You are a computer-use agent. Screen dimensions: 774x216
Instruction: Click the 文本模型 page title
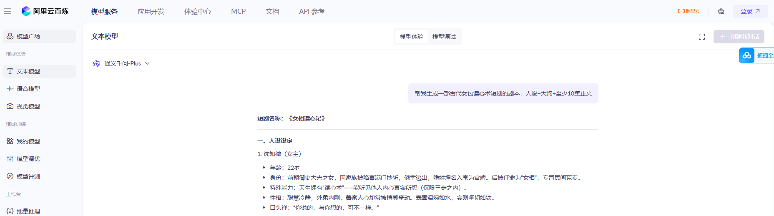coord(105,36)
